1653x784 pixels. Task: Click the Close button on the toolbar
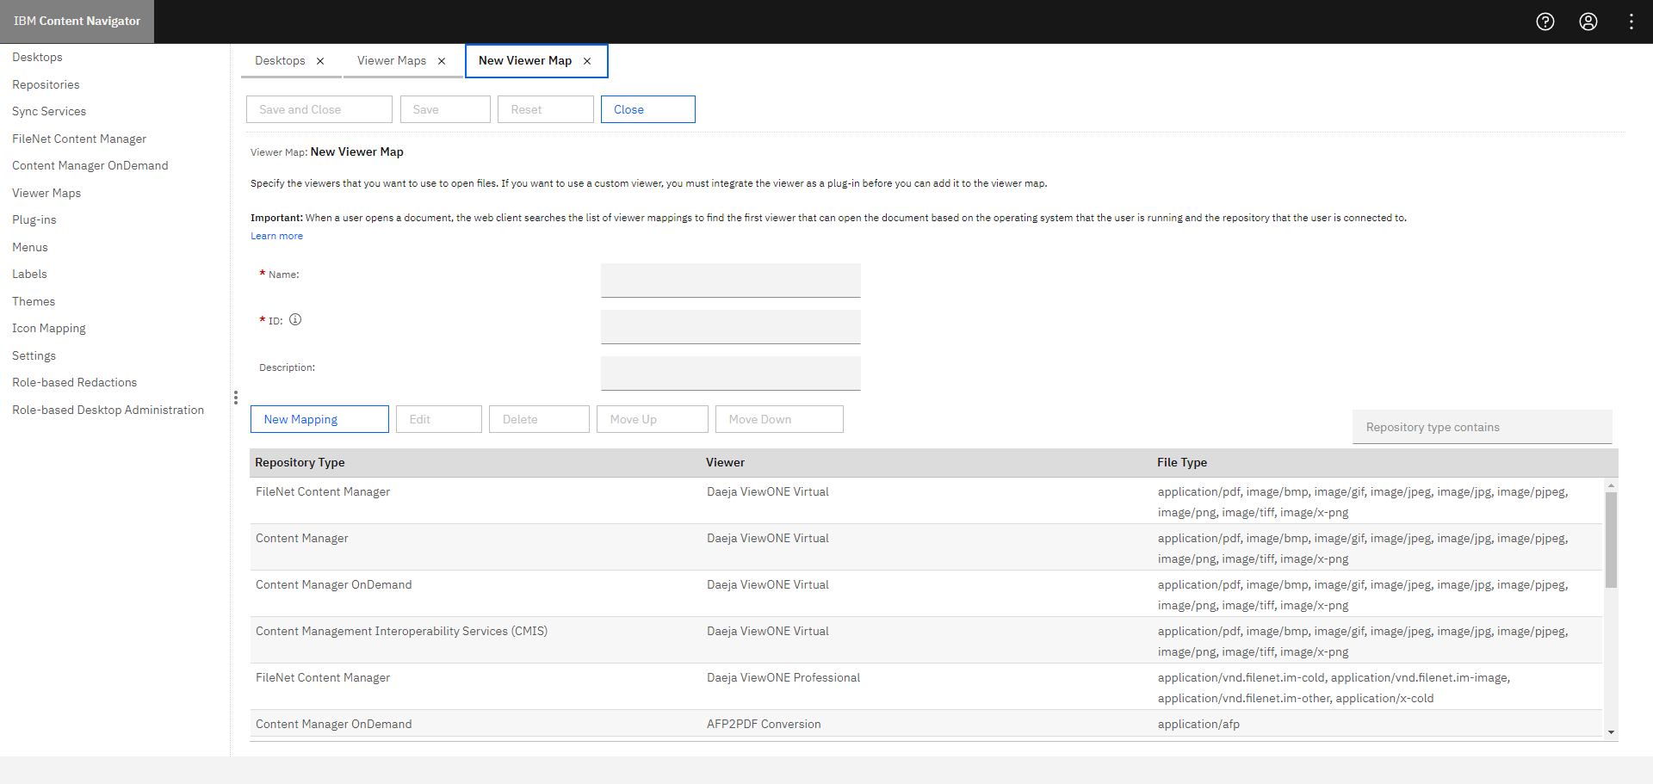point(647,109)
